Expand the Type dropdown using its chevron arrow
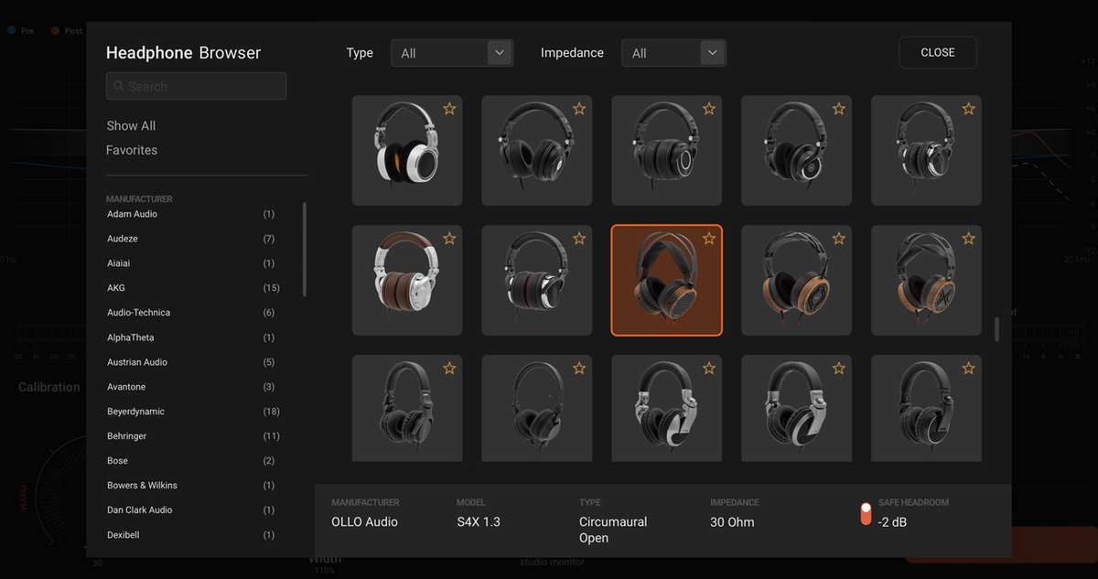The width and height of the screenshot is (1098, 579). [x=500, y=52]
